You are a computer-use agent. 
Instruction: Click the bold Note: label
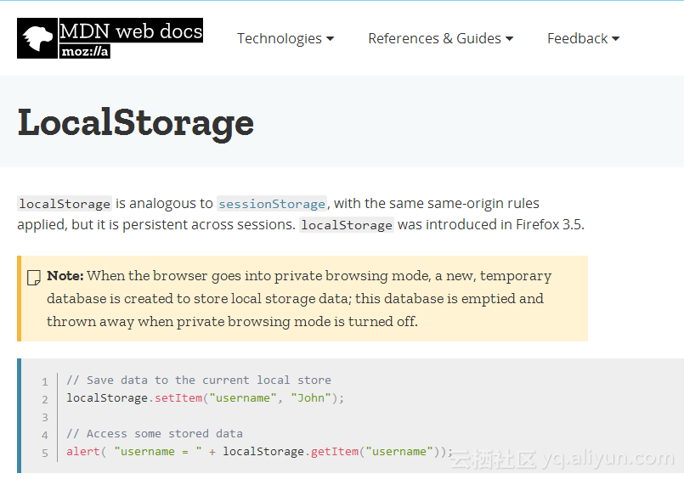65,276
